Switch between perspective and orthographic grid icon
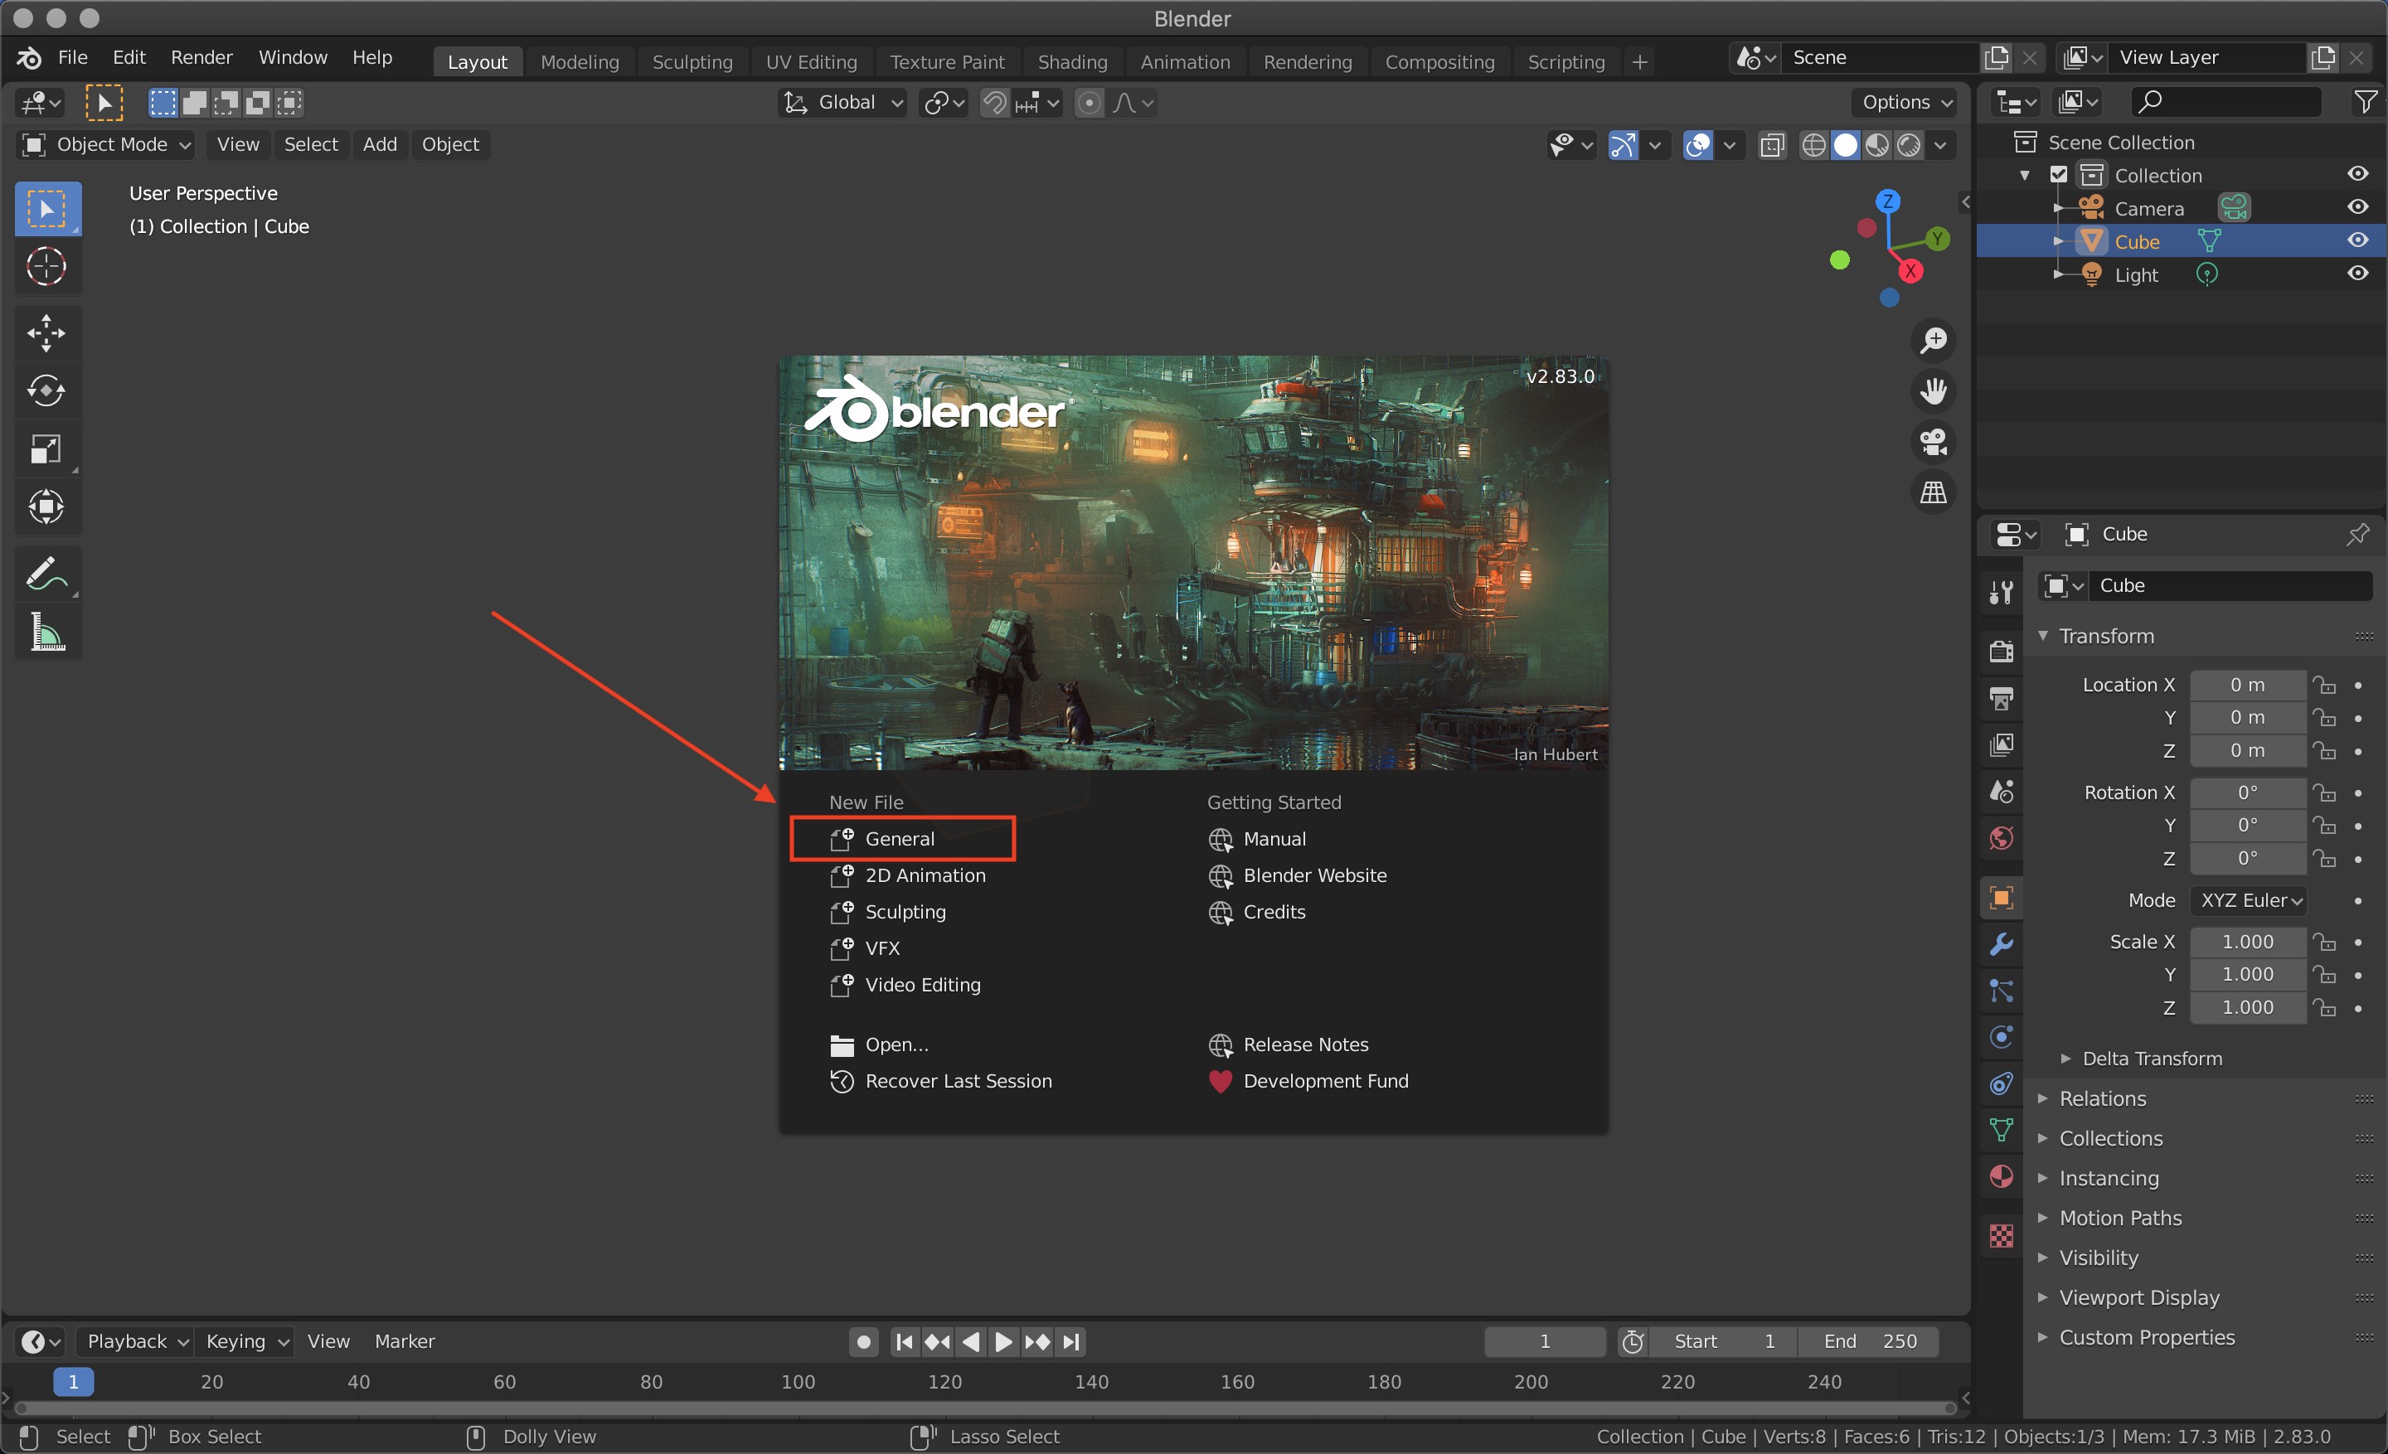The width and height of the screenshot is (2388, 1454). point(1934,492)
